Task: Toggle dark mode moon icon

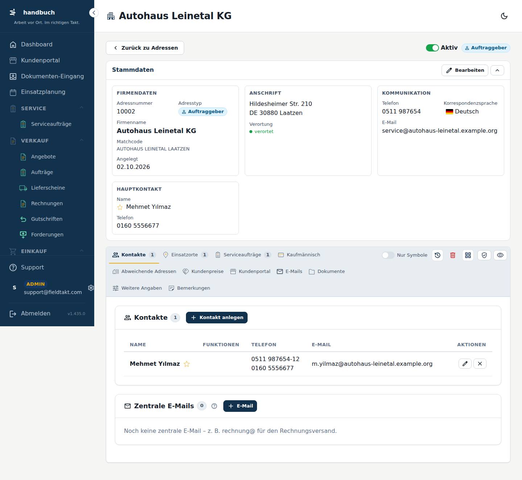Action: [504, 16]
